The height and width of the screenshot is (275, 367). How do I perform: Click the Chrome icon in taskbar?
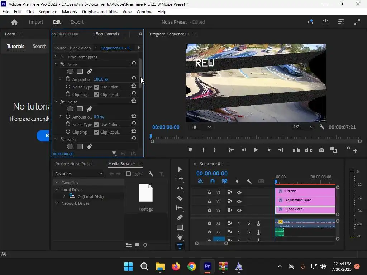point(192,266)
